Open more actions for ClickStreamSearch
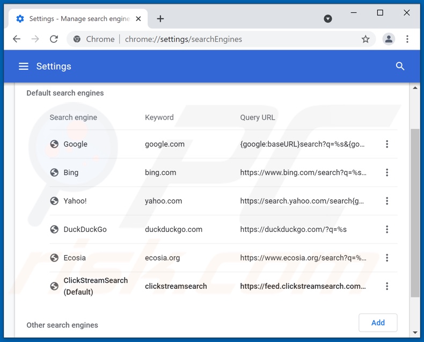The width and height of the screenshot is (424, 342). click(x=387, y=286)
